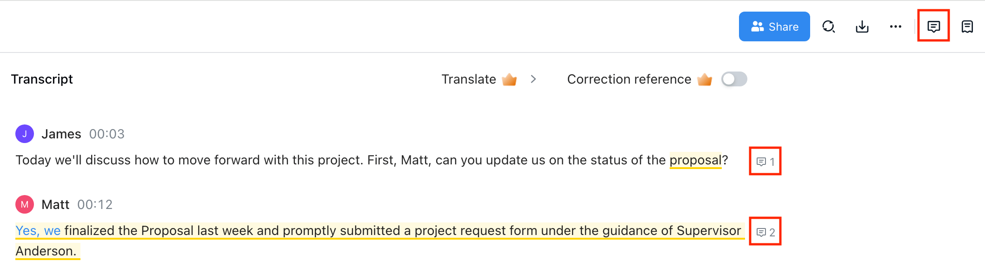Image resolution: width=985 pixels, height=274 pixels.
Task: Click the blue "Yes, we" text
Action: 38,230
